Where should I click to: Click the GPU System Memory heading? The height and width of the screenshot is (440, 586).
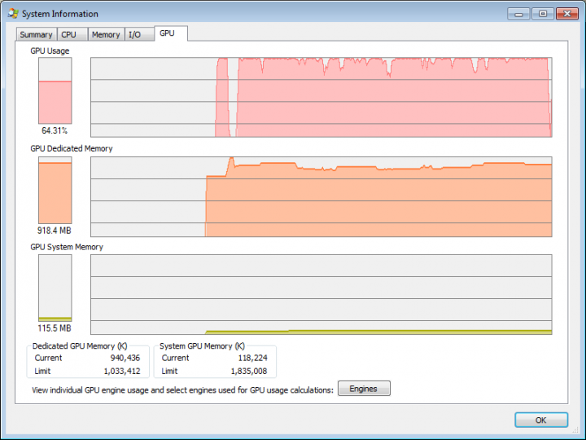click(67, 247)
